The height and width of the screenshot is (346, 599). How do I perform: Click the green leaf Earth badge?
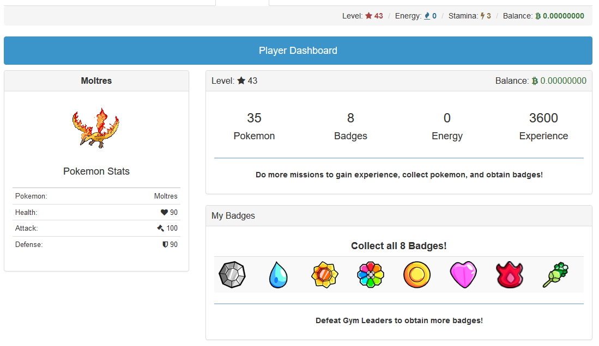click(x=556, y=275)
